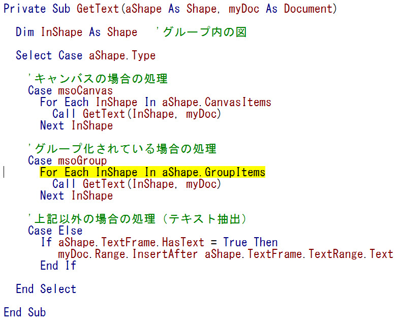Click the End If line
The image size is (403, 324).
tap(58, 266)
